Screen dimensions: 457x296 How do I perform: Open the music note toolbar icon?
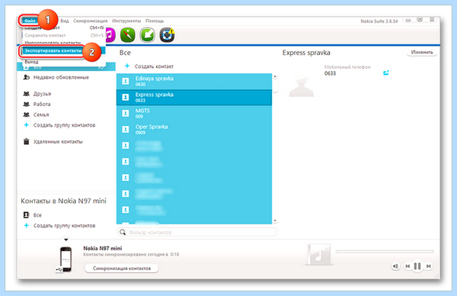coord(110,35)
